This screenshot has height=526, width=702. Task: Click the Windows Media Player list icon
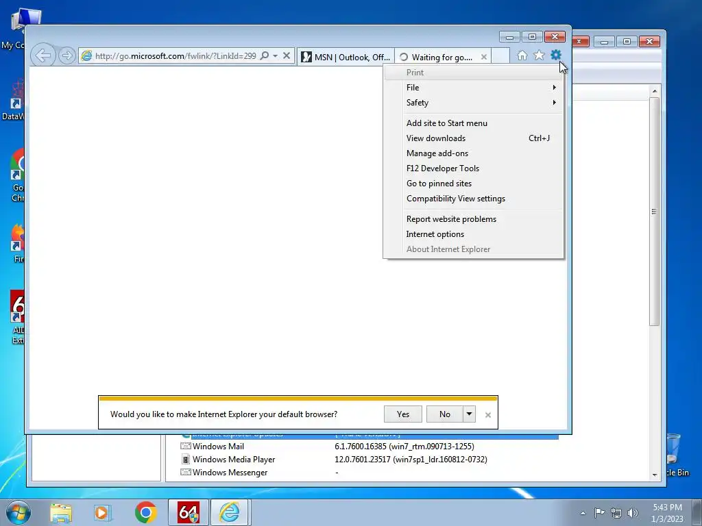(x=185, y=460)
